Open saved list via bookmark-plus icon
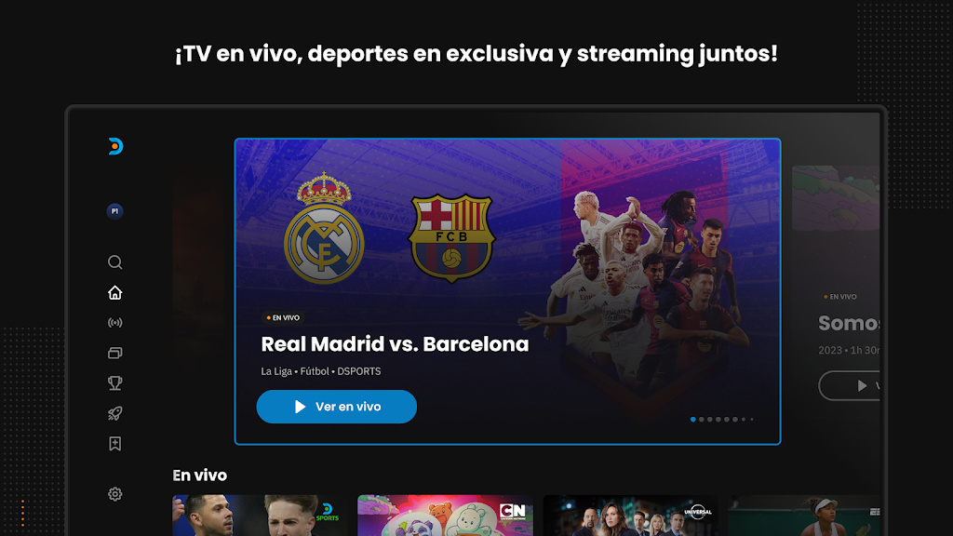 click(114, 444)
